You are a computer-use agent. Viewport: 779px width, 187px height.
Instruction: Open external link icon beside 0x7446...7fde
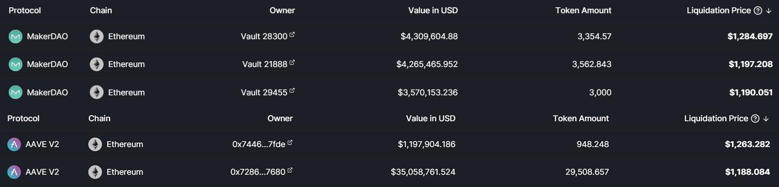coord(290,143)
